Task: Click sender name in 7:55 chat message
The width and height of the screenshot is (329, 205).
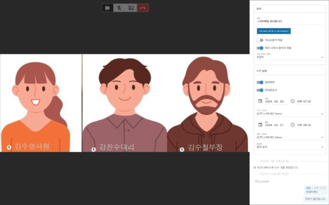Action: 308,188
